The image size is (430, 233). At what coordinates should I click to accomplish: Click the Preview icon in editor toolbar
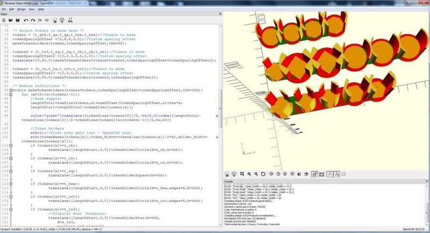55,20
